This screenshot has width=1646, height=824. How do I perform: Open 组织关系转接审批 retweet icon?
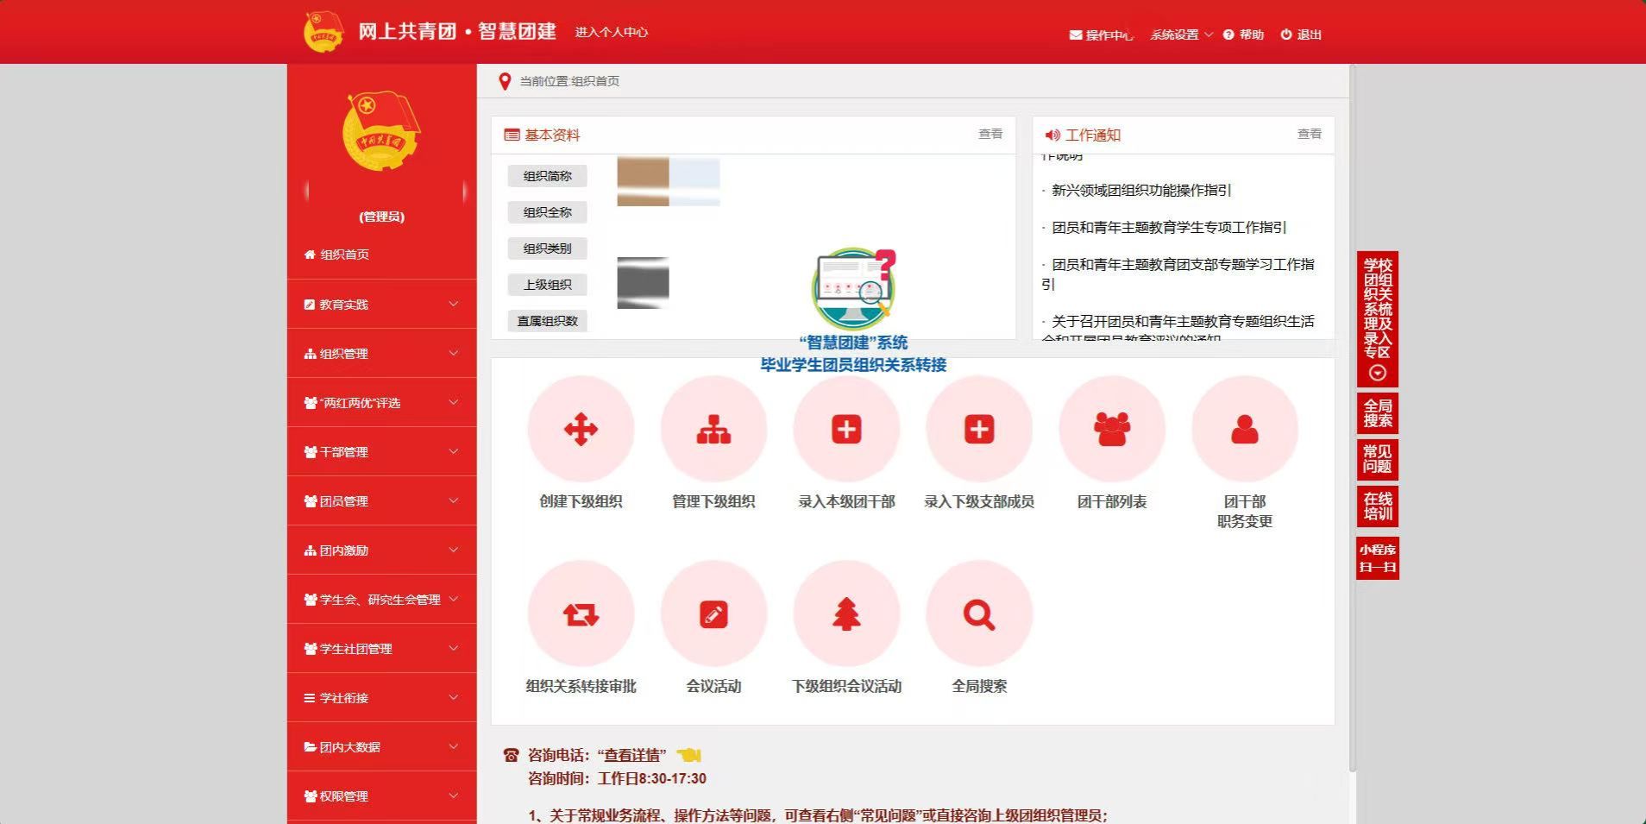pos(581,614)
